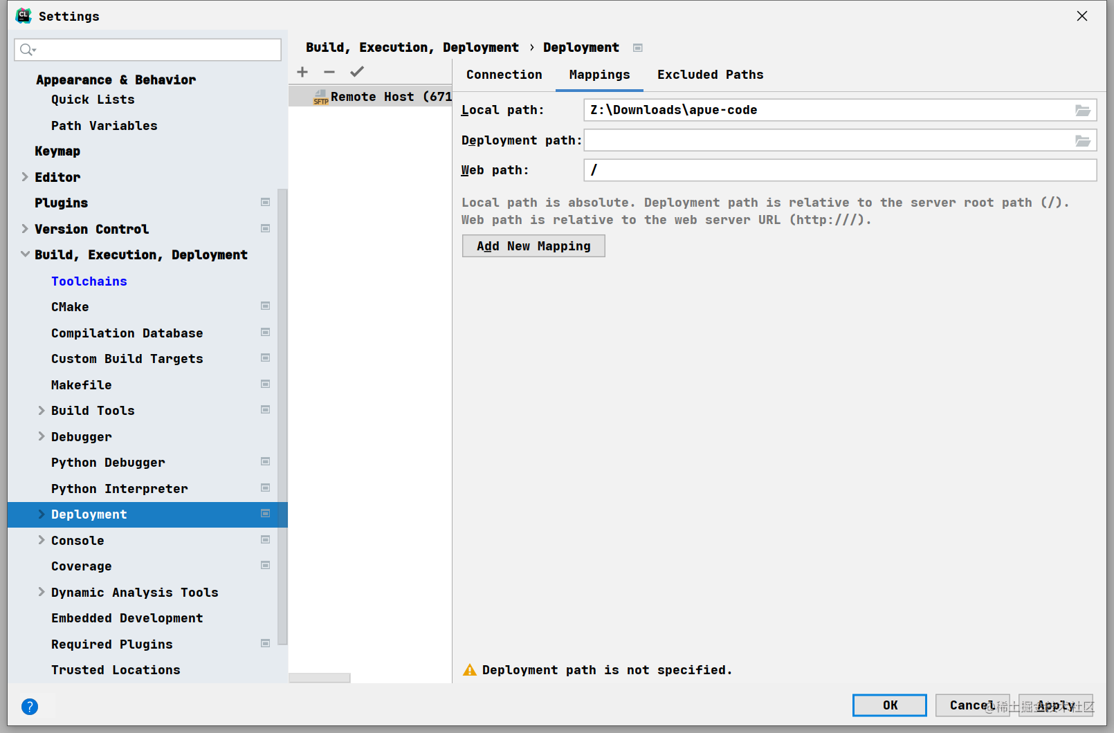The image size is (1114, 733).
Task: Add a new deployment server with plus icon
Action: pos(302,72)
